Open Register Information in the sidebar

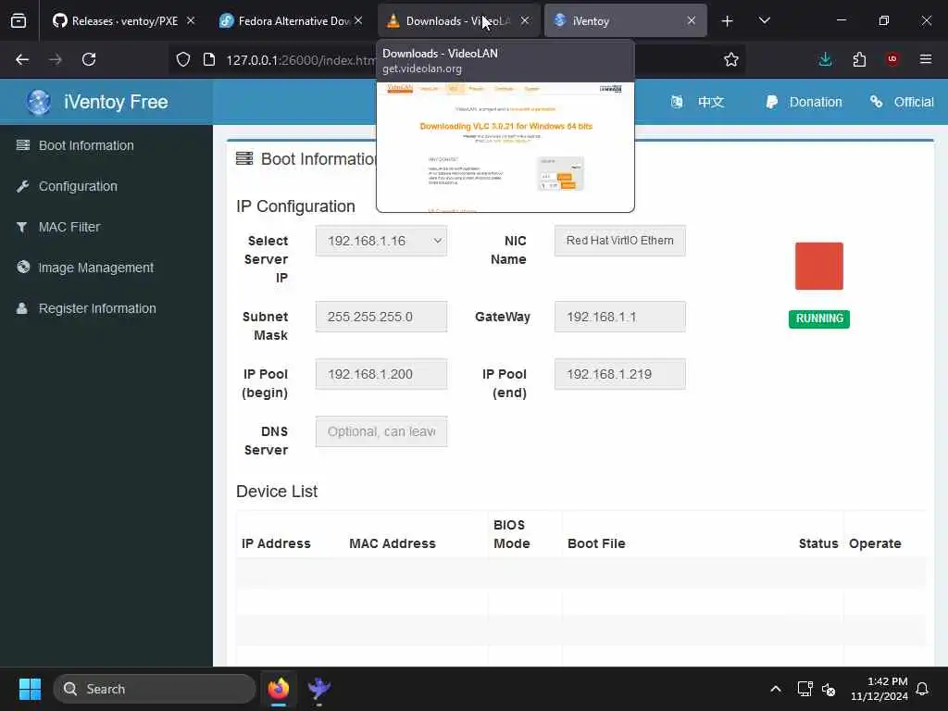point(106,308)
